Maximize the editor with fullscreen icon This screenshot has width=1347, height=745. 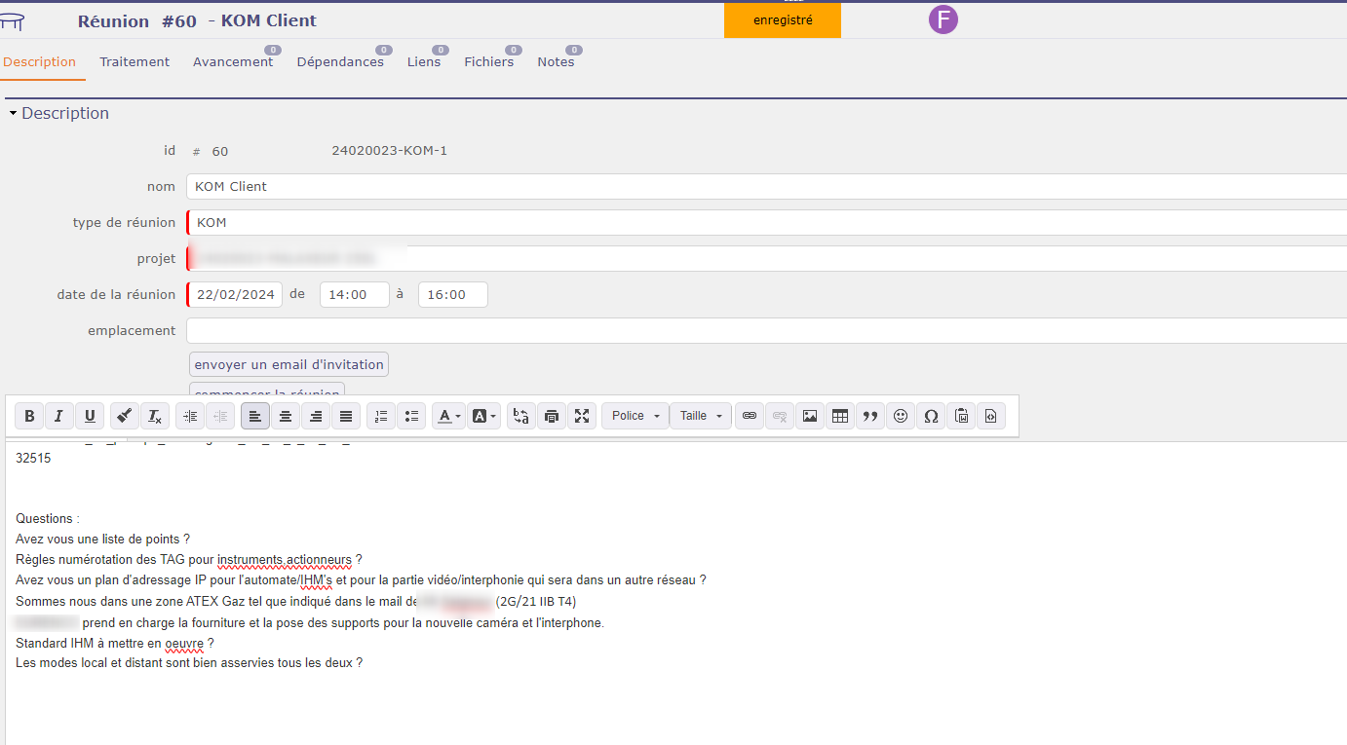tap(582, 416)
